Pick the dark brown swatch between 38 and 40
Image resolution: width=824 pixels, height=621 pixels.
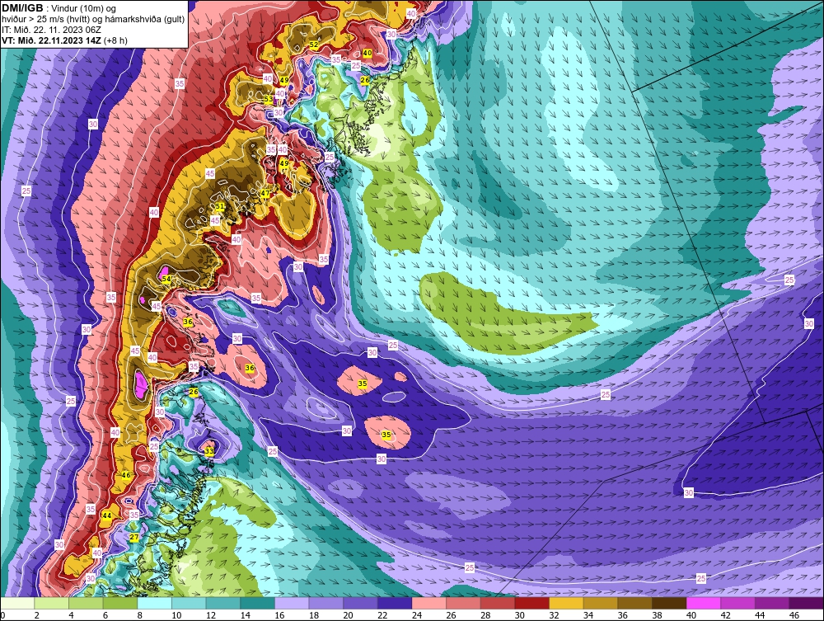point(669,603)
